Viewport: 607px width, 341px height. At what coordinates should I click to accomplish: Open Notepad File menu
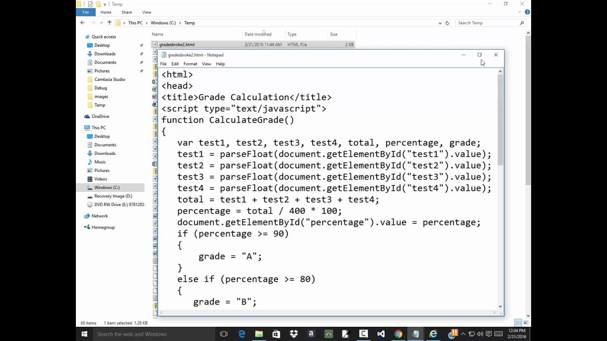tap(163, 64)
